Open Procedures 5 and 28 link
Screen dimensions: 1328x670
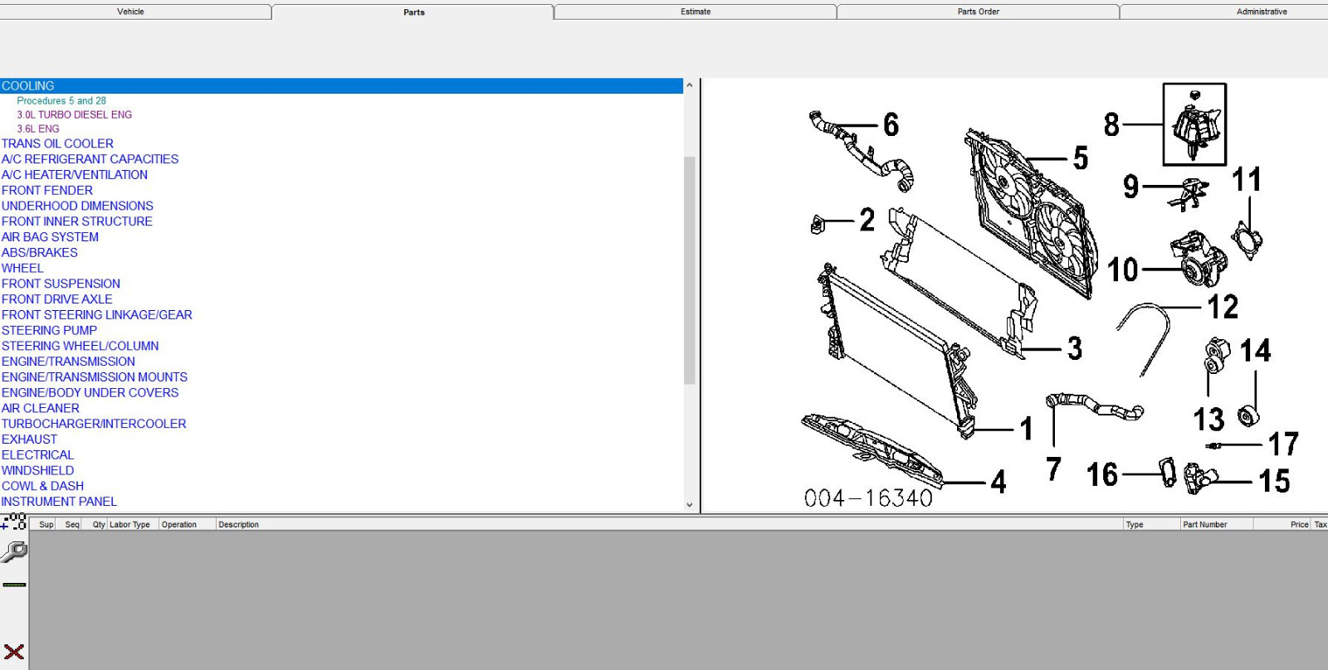tap(61, 100)
